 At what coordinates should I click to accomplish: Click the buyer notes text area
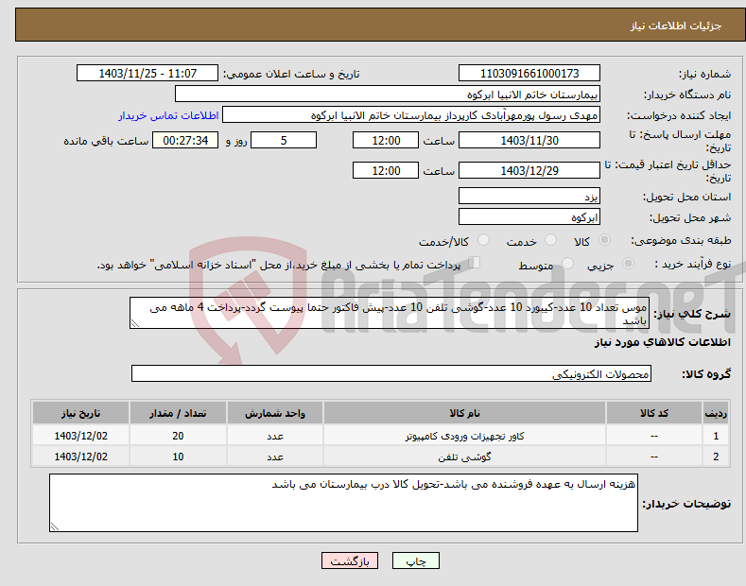pyautogui.click(x=343, y=503)
